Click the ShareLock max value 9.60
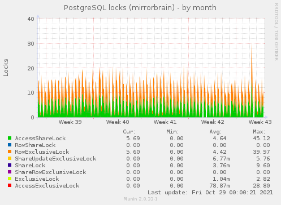The height and width of the screenshot is (205, 281). pos(263,166)
